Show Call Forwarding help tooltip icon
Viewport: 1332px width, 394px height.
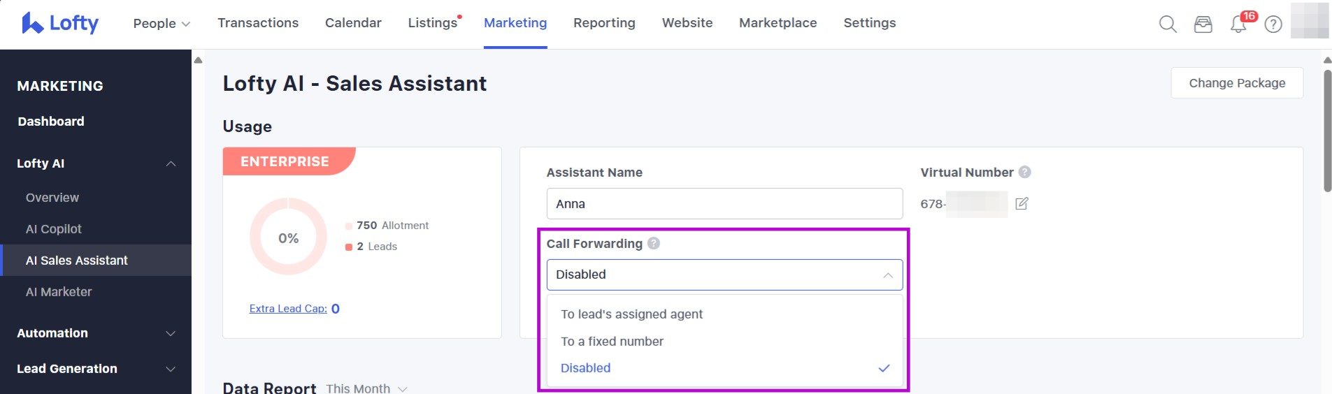point(653,243)
